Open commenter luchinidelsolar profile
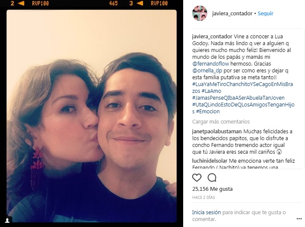 coord(210,161)
